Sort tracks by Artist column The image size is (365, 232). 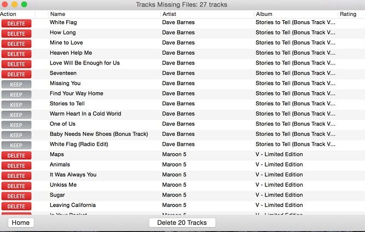[x=170, y=14]
